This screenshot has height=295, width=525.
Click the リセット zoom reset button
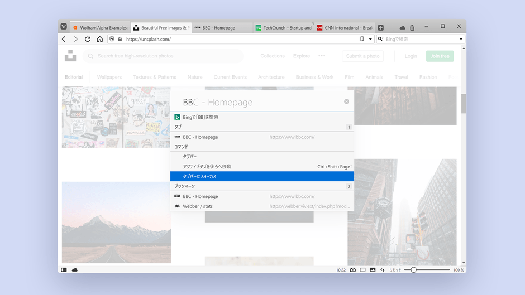click(x=395, y=270)
